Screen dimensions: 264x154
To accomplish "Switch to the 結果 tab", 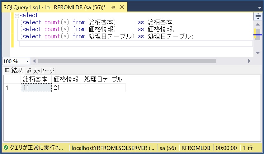I will pos(14,70).
